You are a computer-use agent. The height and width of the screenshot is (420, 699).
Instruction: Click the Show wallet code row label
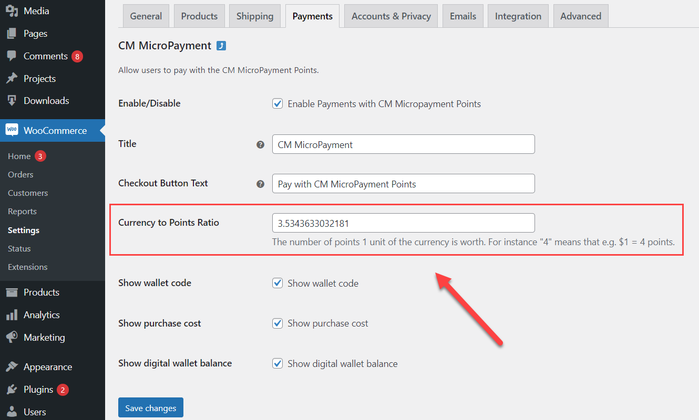pyautogui.click(x=155, y=283)
